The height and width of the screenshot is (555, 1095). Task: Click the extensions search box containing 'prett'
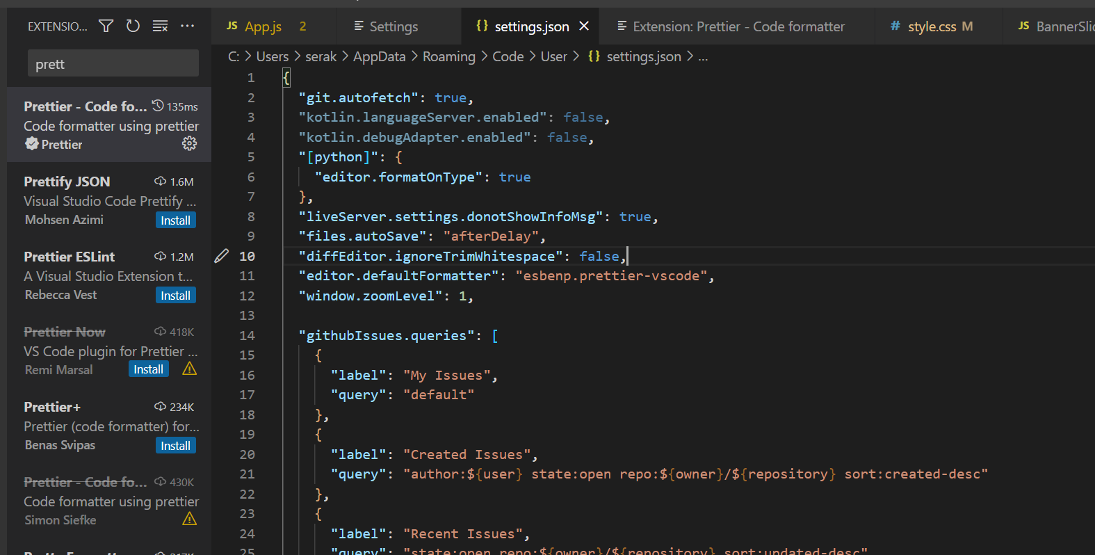pos(113,63)
